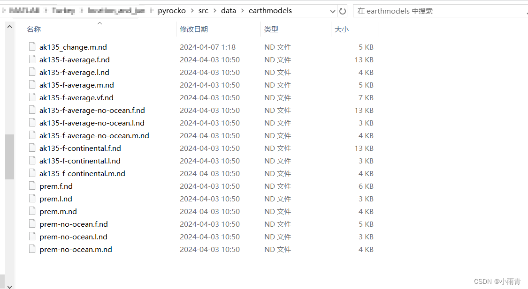Click the file icon of prem-no-ocean.l.nd

pyautogui.click(x=32, y=237)
